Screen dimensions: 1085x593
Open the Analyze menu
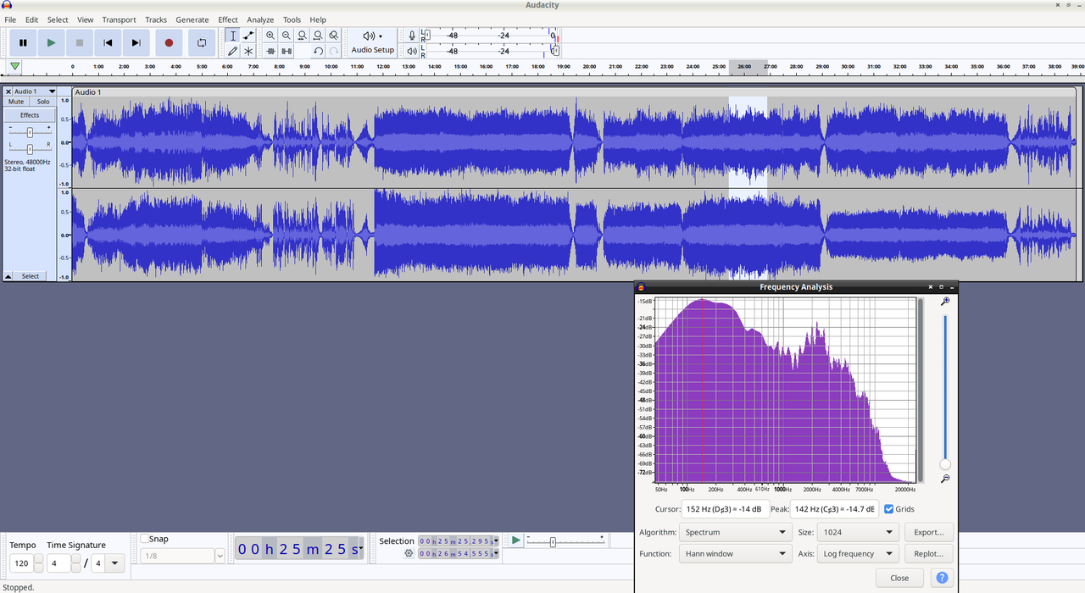260,19
